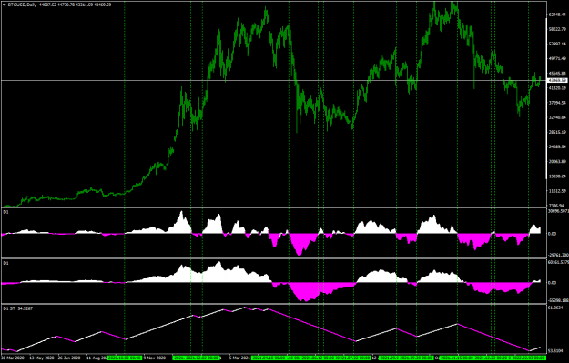The image size is (569, 363).
Task: Select the 2021.04.18 green time marker label
Action: point(269,358)
